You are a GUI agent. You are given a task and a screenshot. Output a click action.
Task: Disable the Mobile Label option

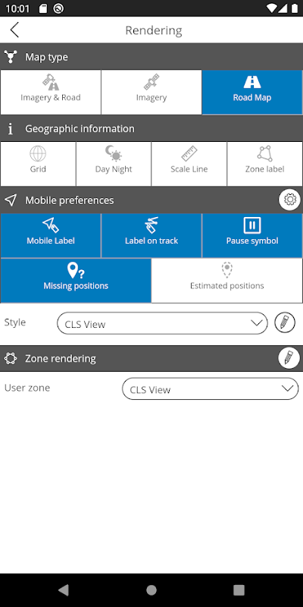[x=51, y=235]
